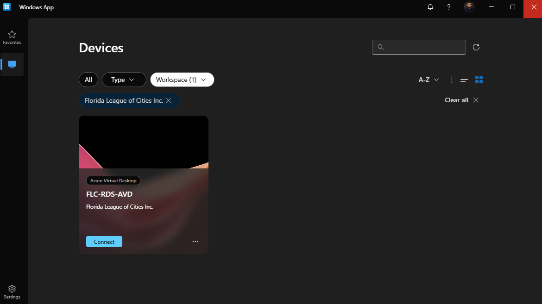Connect to FLC-RDS-AVD desktop
The height and width of the screenshot is (304, 542).
point(104,242)
